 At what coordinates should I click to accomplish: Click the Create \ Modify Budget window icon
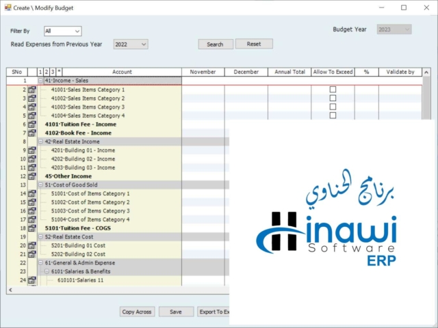(x=8, y=8)
